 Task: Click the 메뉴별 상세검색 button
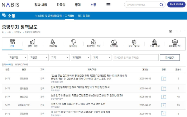tap(176, 5)
